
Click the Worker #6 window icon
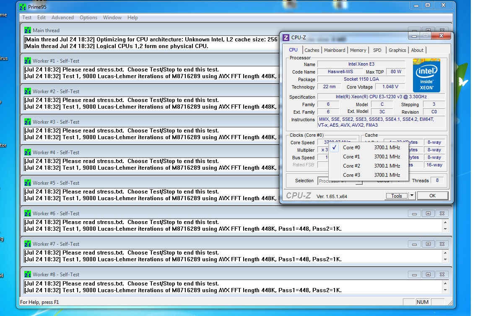tap(28, 214)
